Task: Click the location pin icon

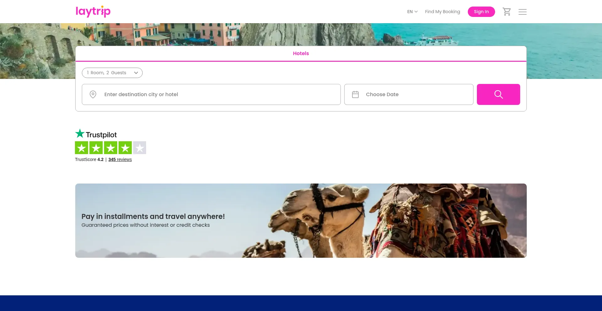Action: [93, 94]
